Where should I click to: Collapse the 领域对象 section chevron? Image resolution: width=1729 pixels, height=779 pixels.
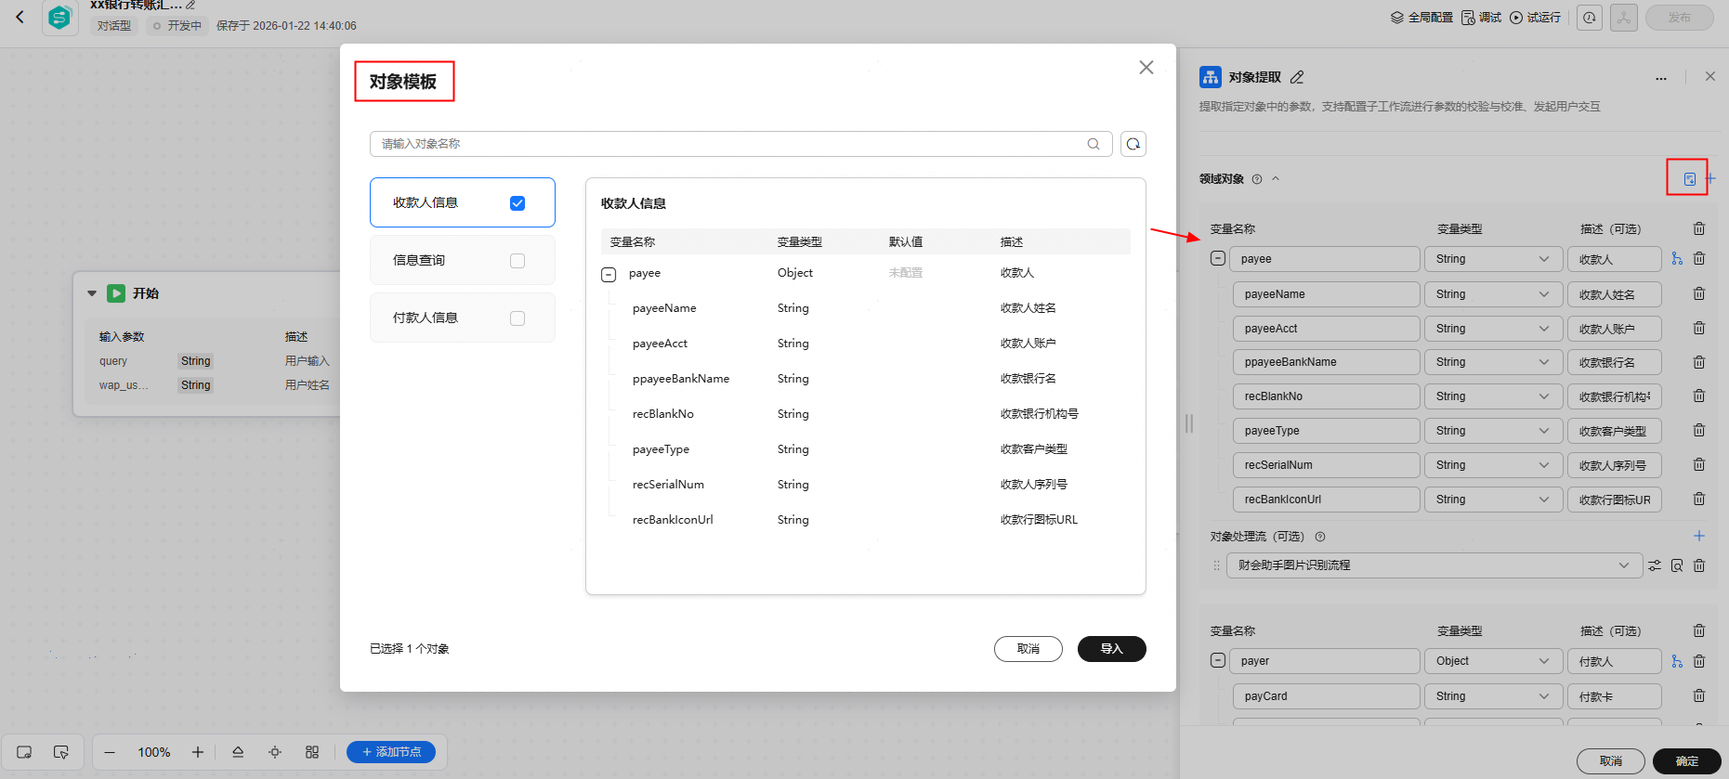(x=1276, y=178)
